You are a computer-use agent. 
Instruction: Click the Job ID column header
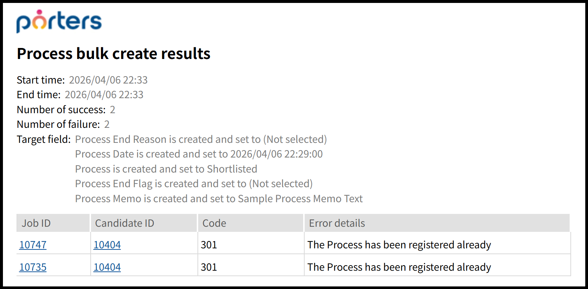36,223
